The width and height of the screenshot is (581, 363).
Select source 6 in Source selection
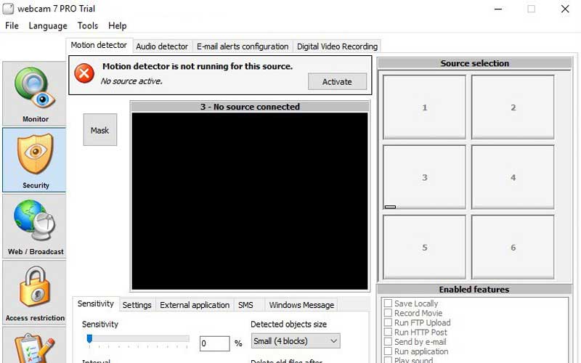(513, 247)
